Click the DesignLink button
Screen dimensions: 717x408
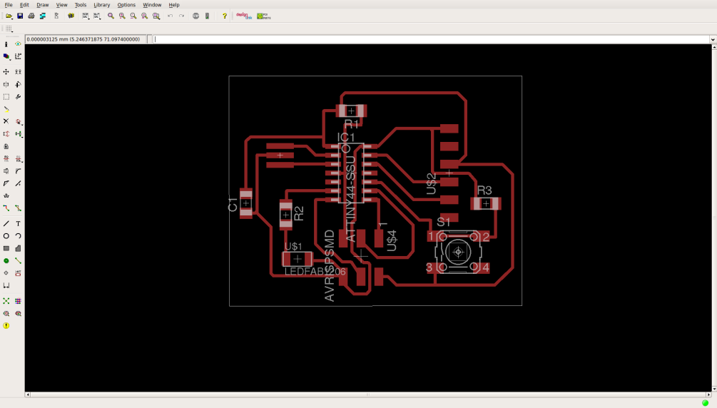(x=244, y=16)
